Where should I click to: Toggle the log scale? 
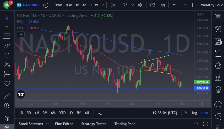(x=194, y=113)
